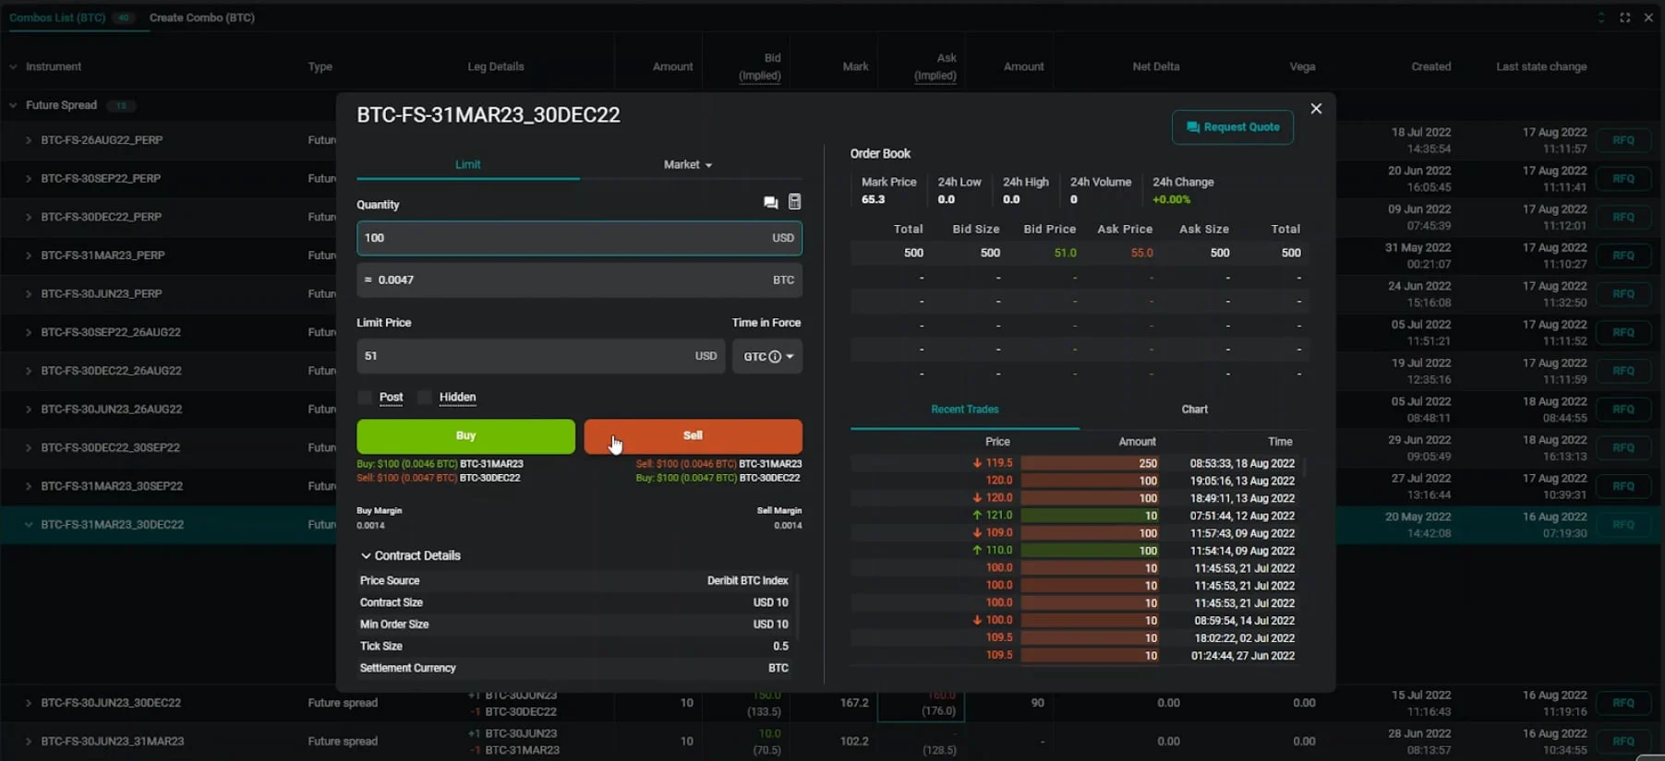
Task: Click the Request Quote button
Action: (x=1233, y=127)
